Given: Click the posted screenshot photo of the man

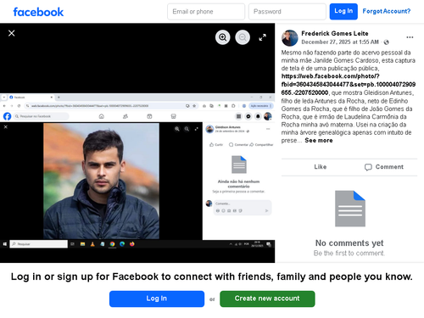Looking at the screenshot, I should click(x=137, y=171).
